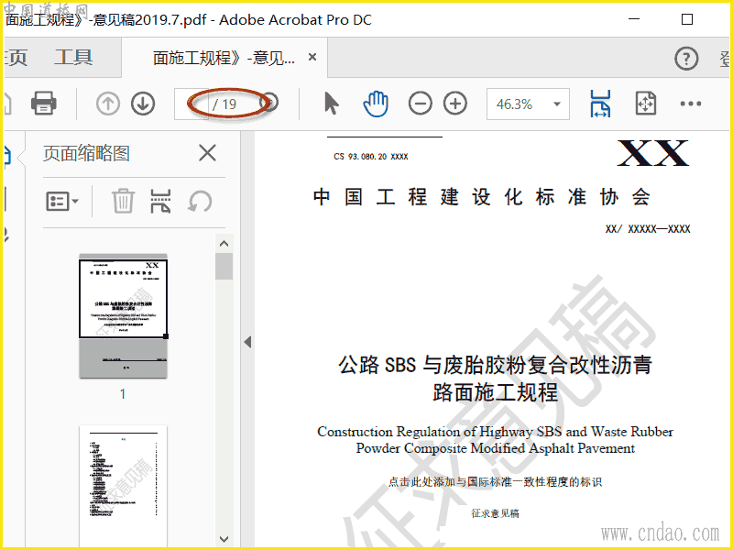Switch to the 工具 tab

pyautogui.click(x=73, y=58)
